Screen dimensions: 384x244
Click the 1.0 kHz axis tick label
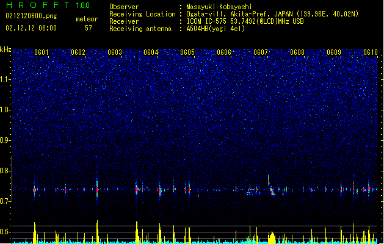[5, 110]
